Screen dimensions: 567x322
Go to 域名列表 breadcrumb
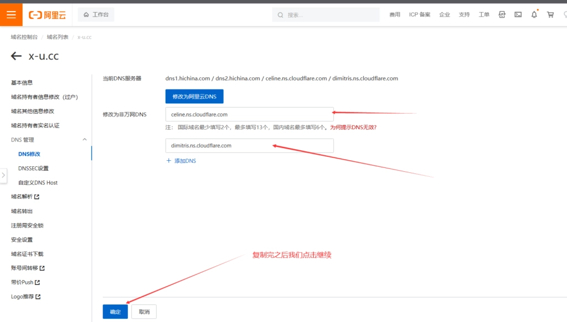click(x=58, y=37)
